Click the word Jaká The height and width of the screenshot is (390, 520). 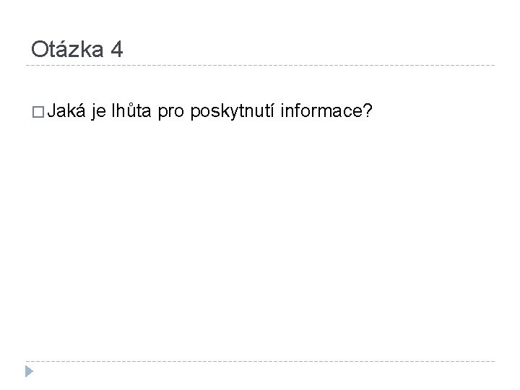click(66, 110)
